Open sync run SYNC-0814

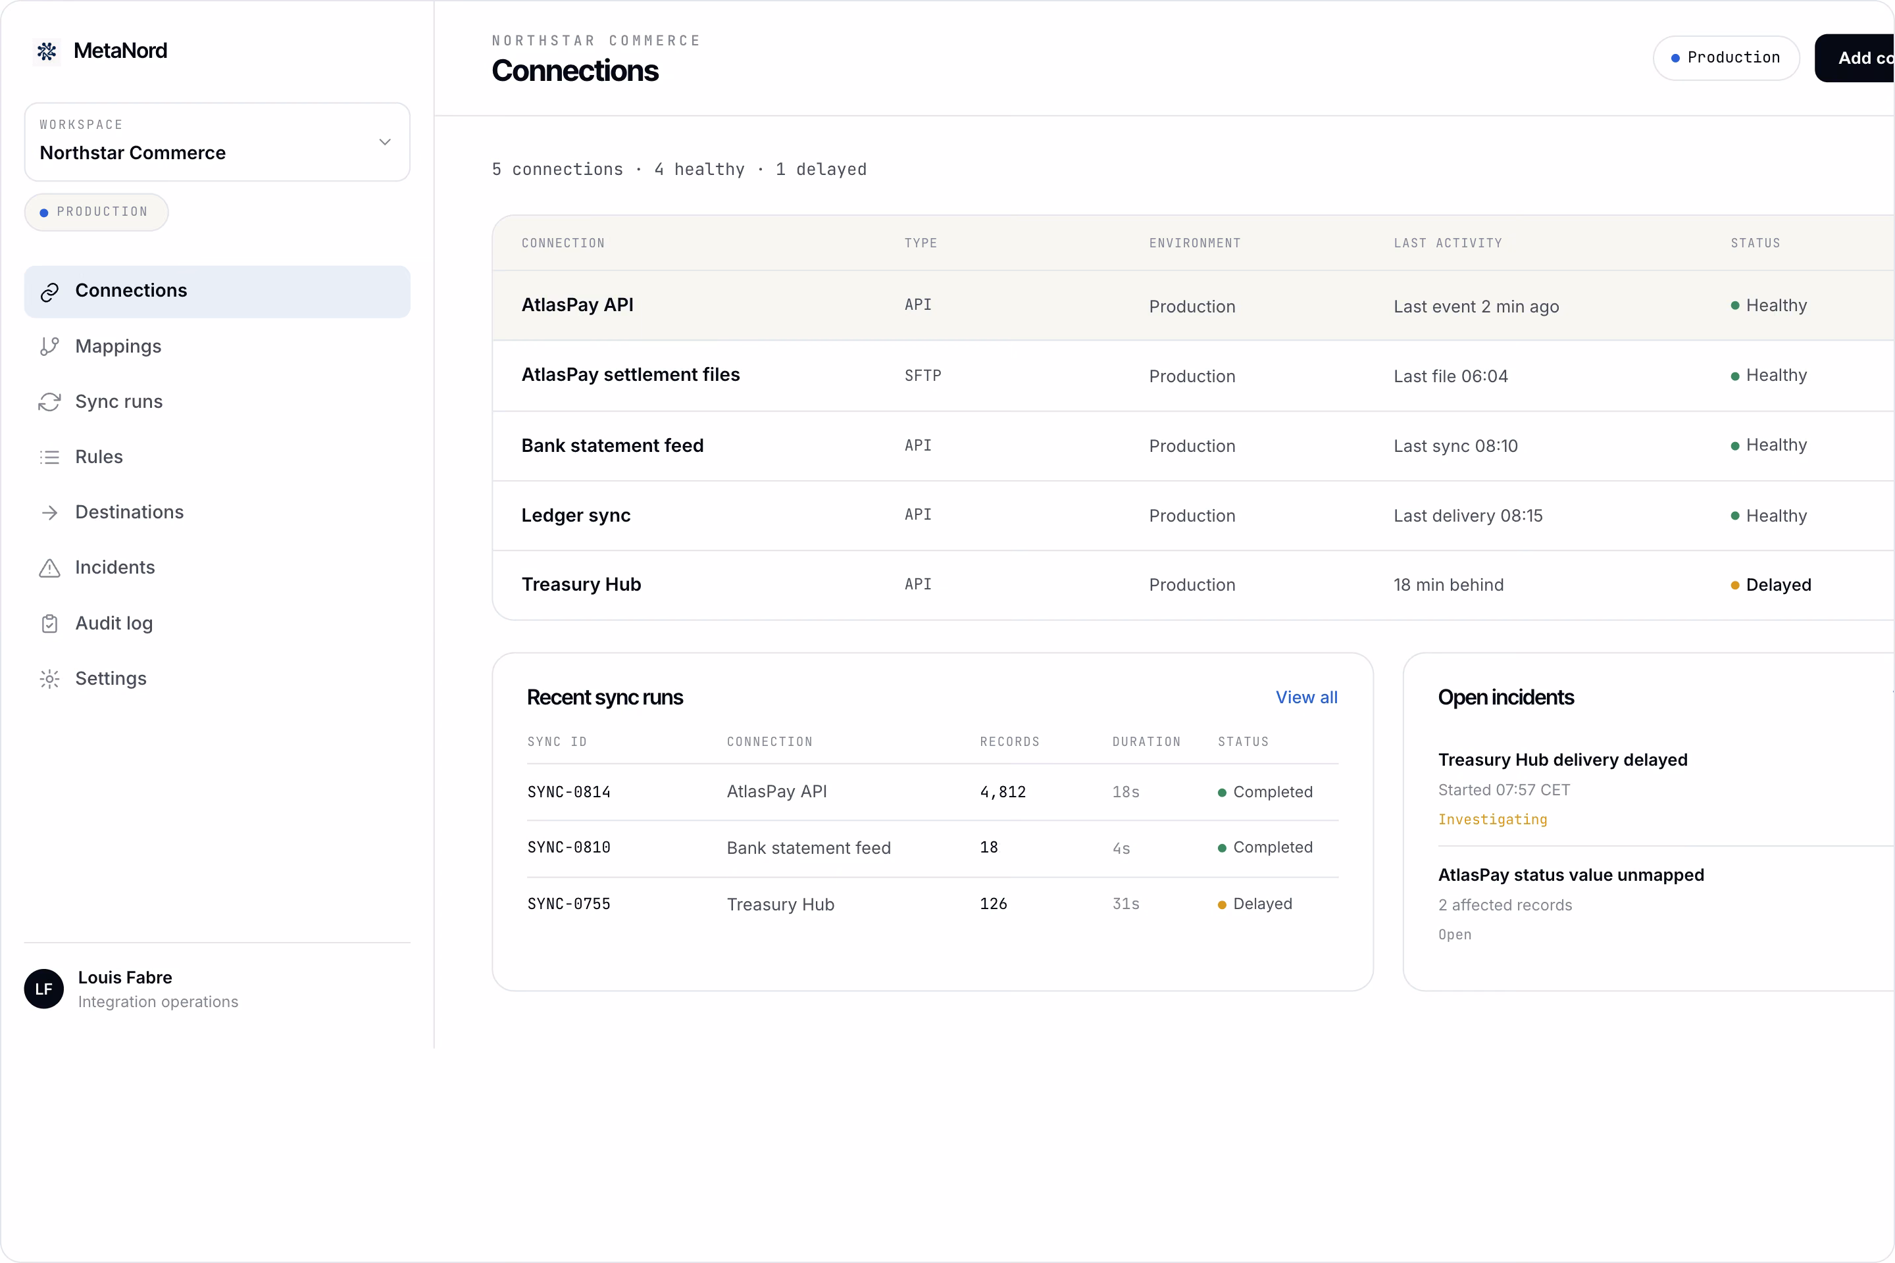coord(932,792)
